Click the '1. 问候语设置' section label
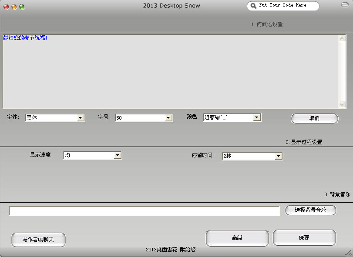The image size is (353, 257). click(267, 24)
